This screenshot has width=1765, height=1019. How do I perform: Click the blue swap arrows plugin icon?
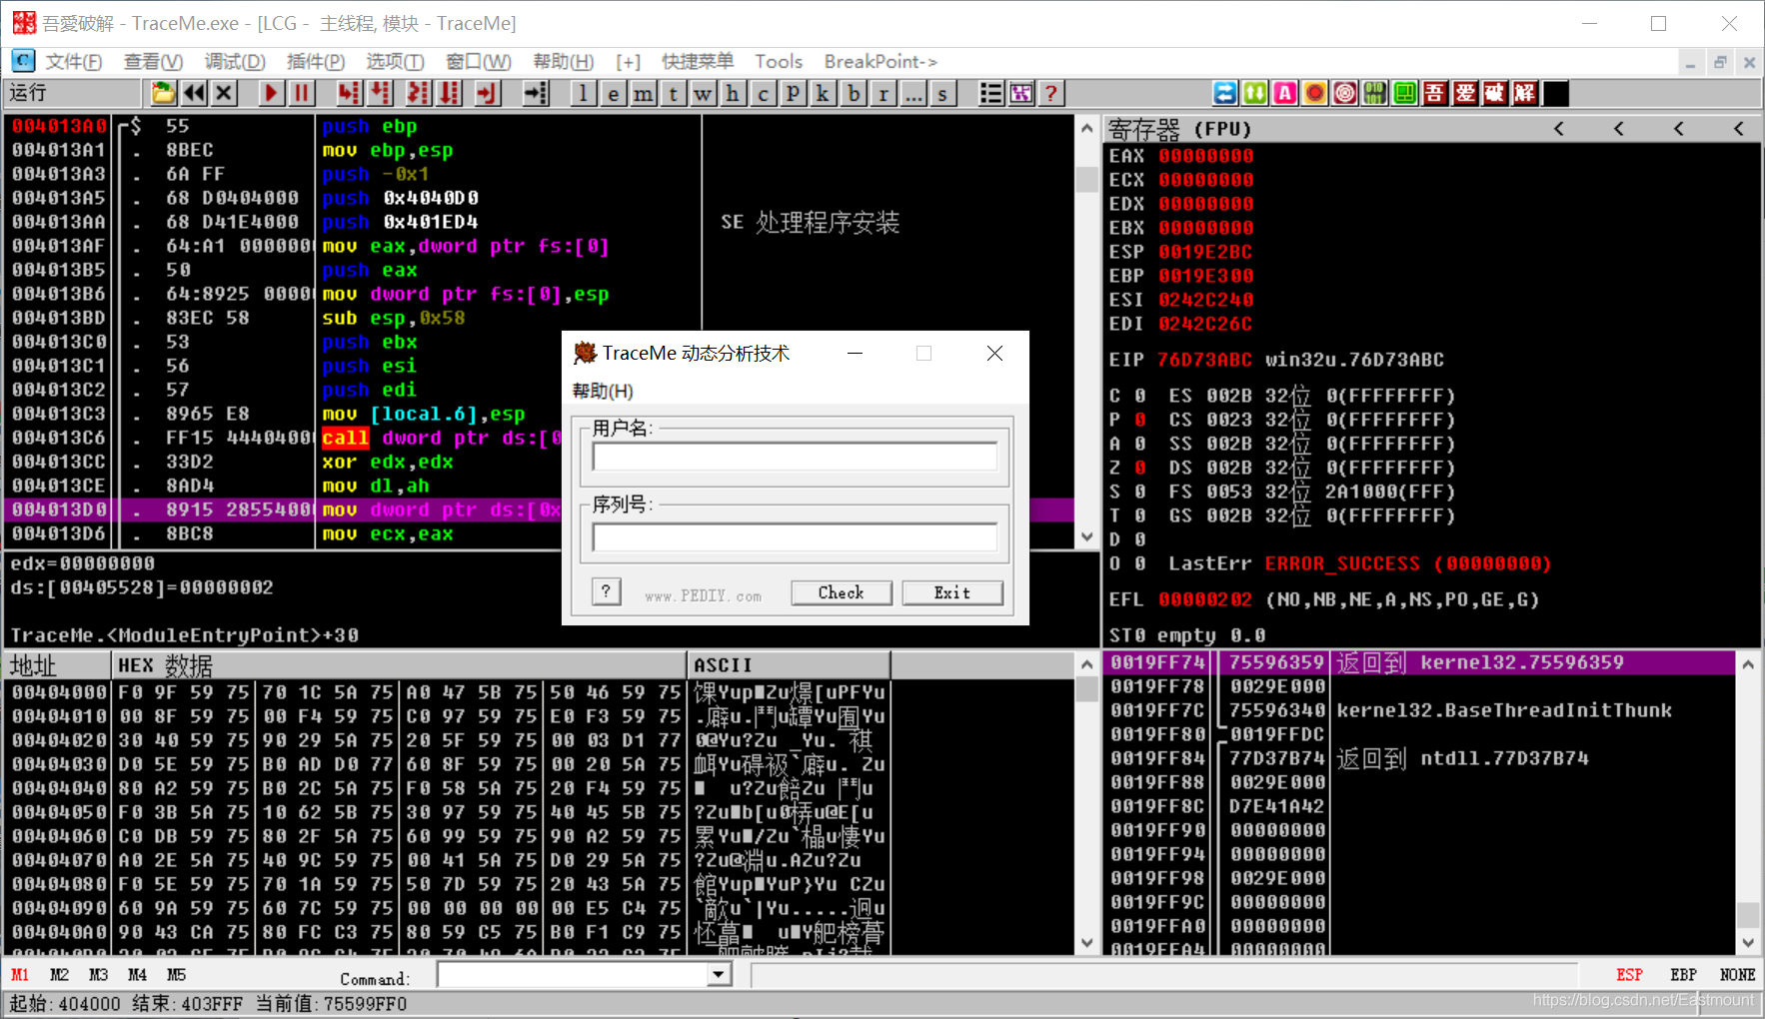1225,93
